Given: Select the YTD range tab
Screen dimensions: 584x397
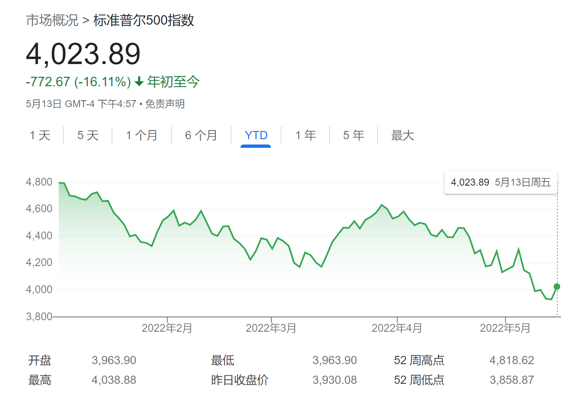Looking at the screenshot, I should (256, 135).
